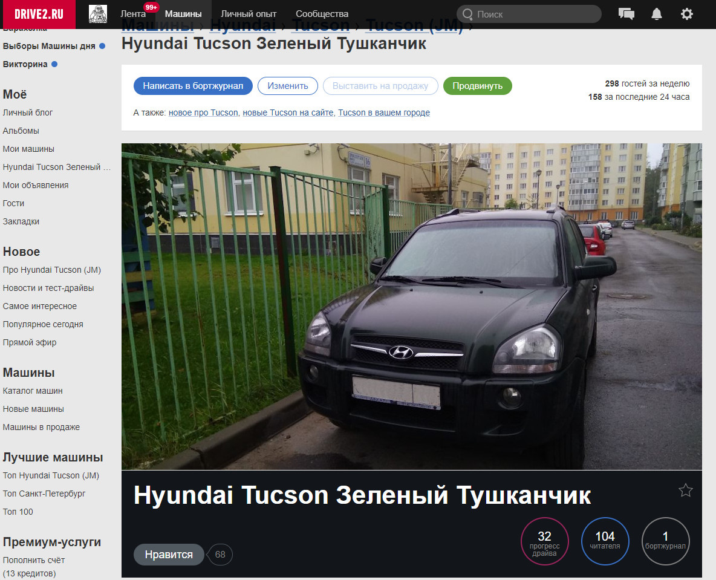Open link новые Tucson на сайте

click(288, 113)
